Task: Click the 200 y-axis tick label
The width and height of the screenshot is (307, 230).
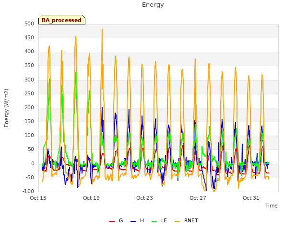Action: tap(29, 107)
